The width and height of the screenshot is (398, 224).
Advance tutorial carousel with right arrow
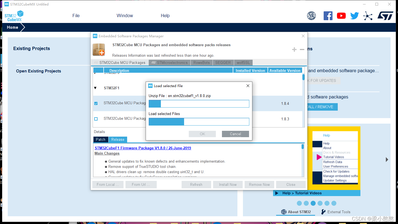[387, 160]
